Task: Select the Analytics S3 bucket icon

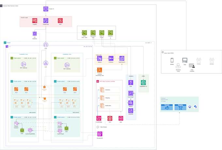Action: (110, 33)
